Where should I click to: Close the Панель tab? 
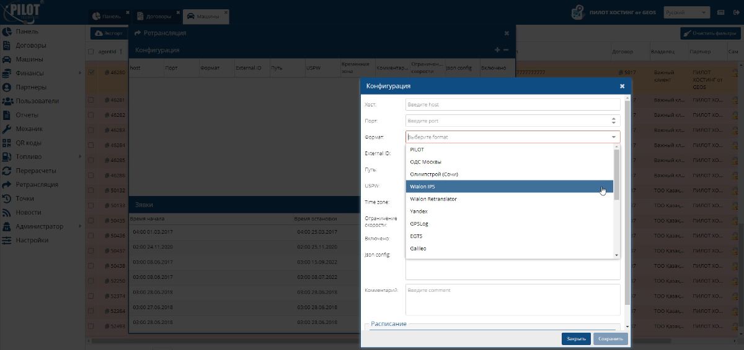tap(127, 12)
